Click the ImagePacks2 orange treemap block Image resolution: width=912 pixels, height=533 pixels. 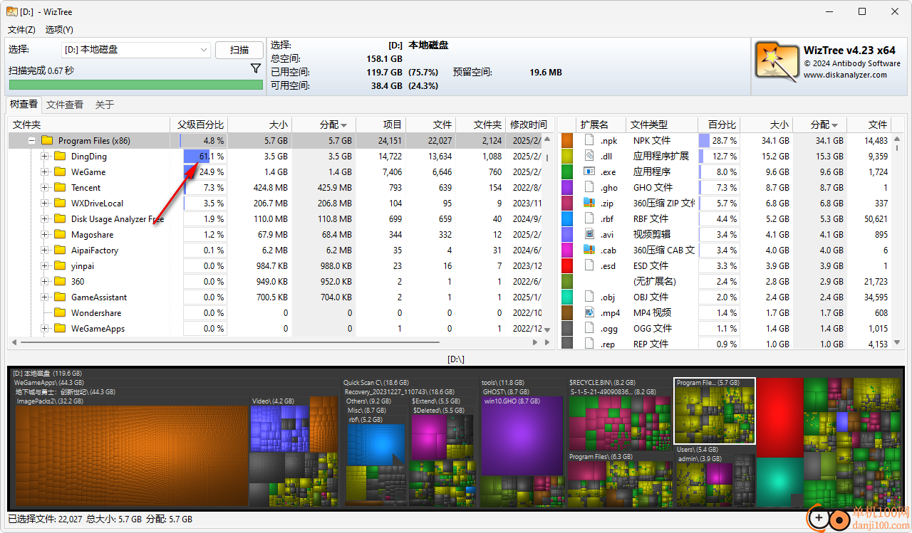[132, 455]
